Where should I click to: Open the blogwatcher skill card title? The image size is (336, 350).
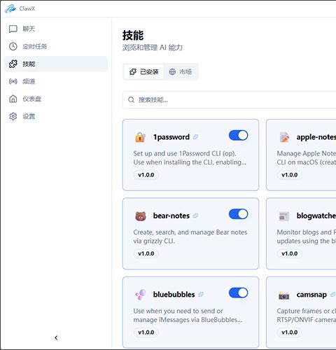point(316,216)
